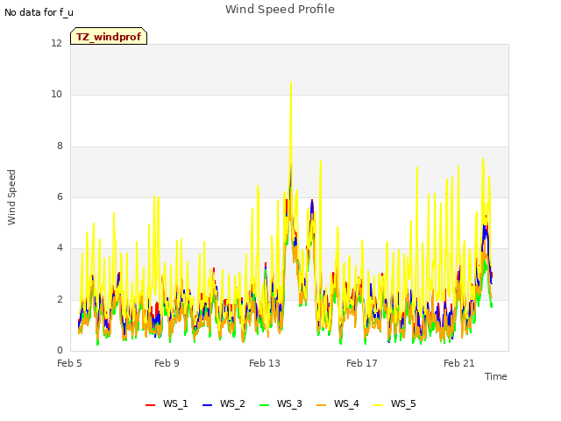
Task: Click the y-axis value 8
Action: [60, 146]
